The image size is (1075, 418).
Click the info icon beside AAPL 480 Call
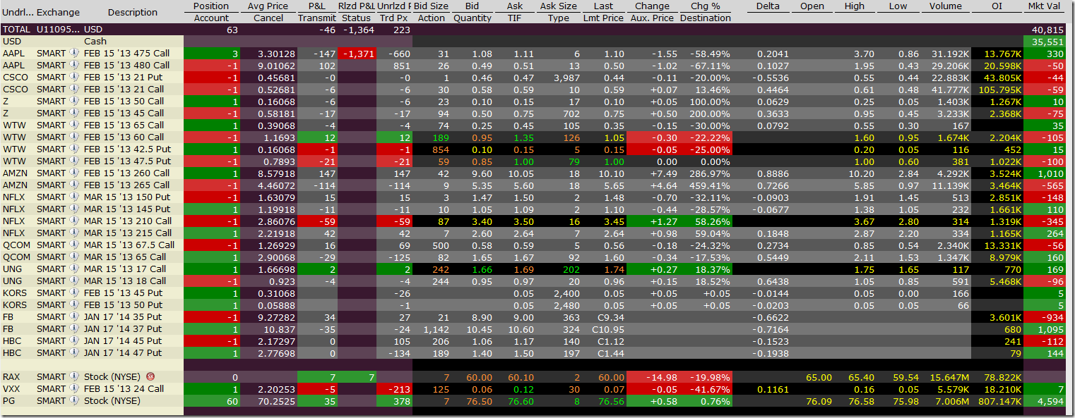74,66
